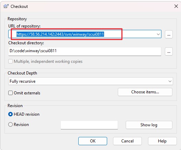Select the HEAD revision radio button

coord(10,114)
